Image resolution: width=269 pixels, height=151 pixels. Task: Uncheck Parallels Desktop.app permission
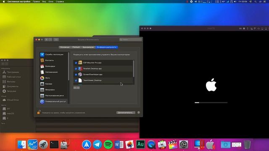76,69
